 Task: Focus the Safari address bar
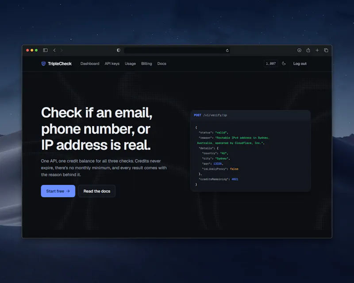click(x=177, y=50)
